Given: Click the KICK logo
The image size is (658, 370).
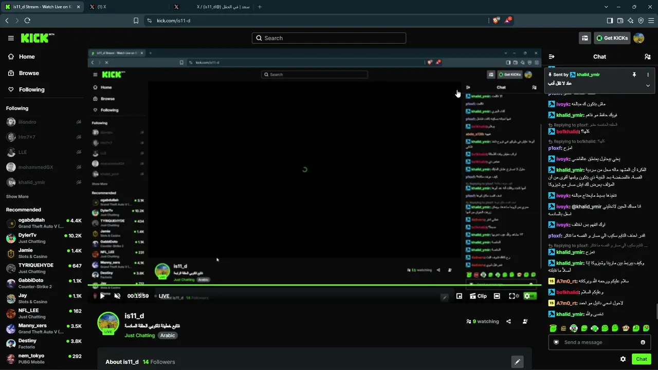Looking at the screenshot, I should [x=38, y=38].
